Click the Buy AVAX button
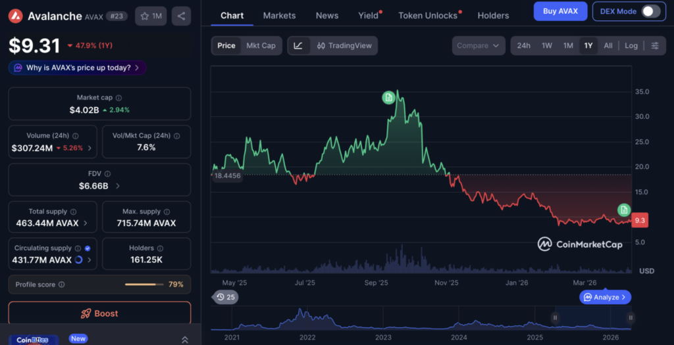The width and height of the screenshot is (674, 345). 559,11
